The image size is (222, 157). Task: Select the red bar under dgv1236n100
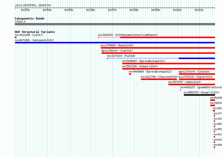158,53
